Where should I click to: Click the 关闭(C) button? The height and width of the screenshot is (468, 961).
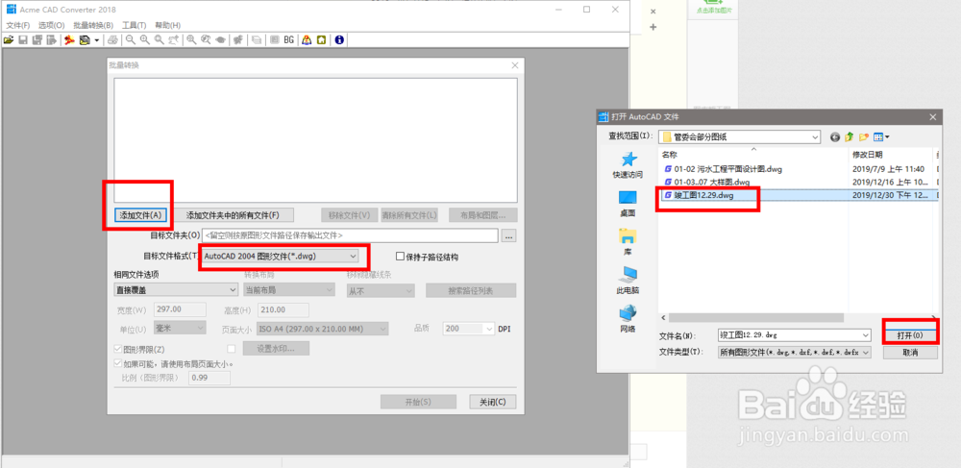pos(493,402)
